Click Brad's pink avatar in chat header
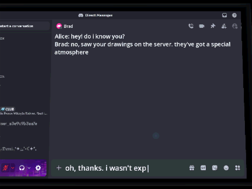The width and height of the screenshot is (252, 189). (x=59, y=26)
